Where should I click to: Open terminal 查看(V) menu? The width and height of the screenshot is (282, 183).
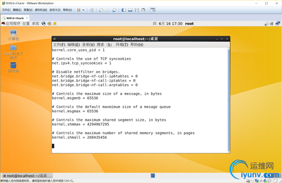[88, 45]
